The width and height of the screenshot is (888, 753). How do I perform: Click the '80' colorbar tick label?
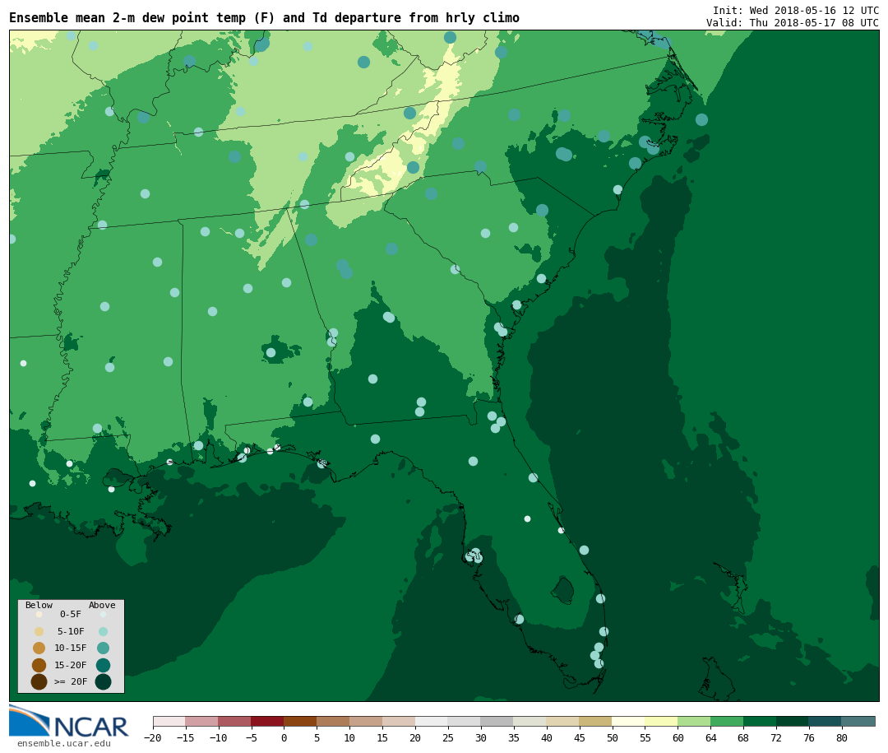tap(842, 738)
